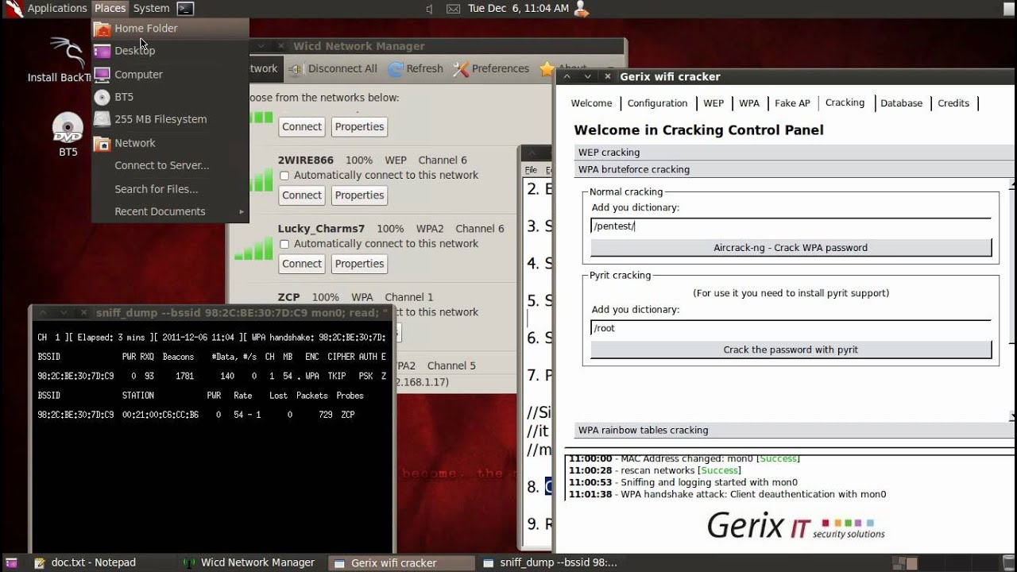Toggle auto-connect checkbox for 2WIRE866
This screenshot has height=572, width=1017.
(x=284, y=176)
